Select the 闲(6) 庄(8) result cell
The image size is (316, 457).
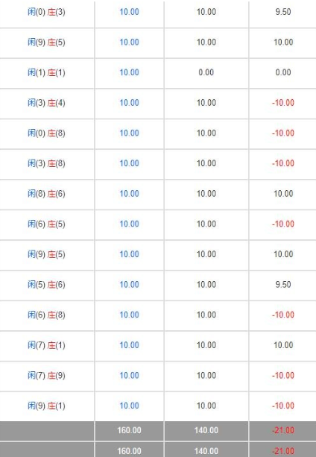pyautogui.click(x=46, y=315)
